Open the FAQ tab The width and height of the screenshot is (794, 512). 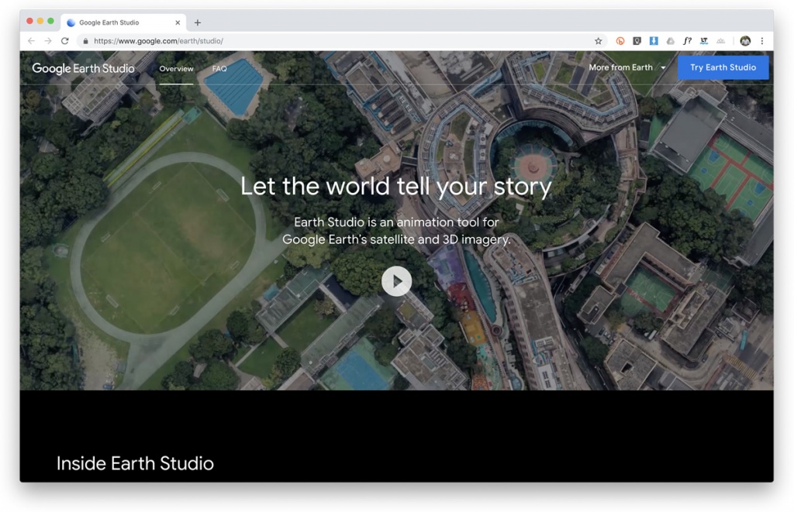219,69
